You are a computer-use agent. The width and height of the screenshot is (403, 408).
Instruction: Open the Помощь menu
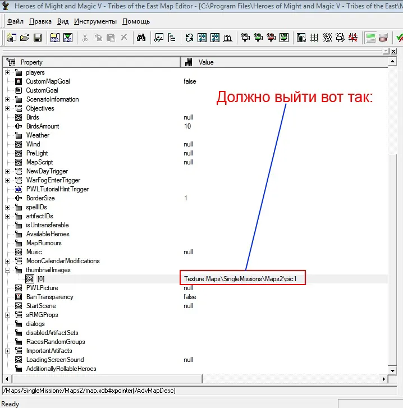click(136, 21)
